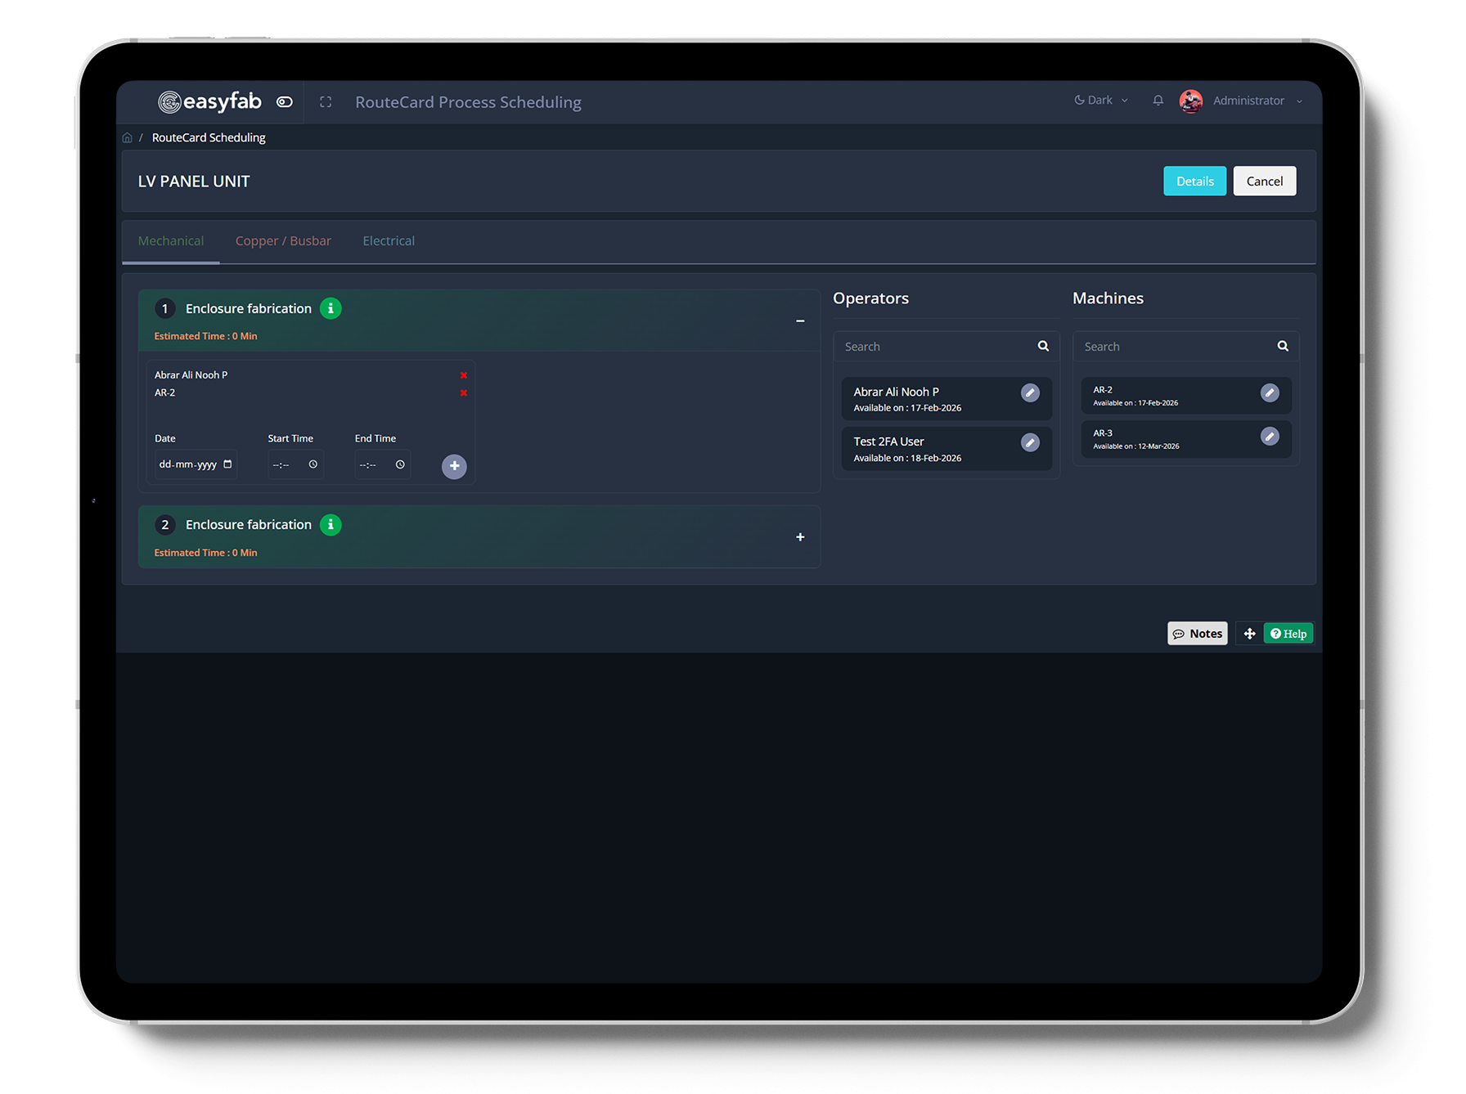
Task: Open the Administrator user menu
Action: click(x=1257, y=101)
